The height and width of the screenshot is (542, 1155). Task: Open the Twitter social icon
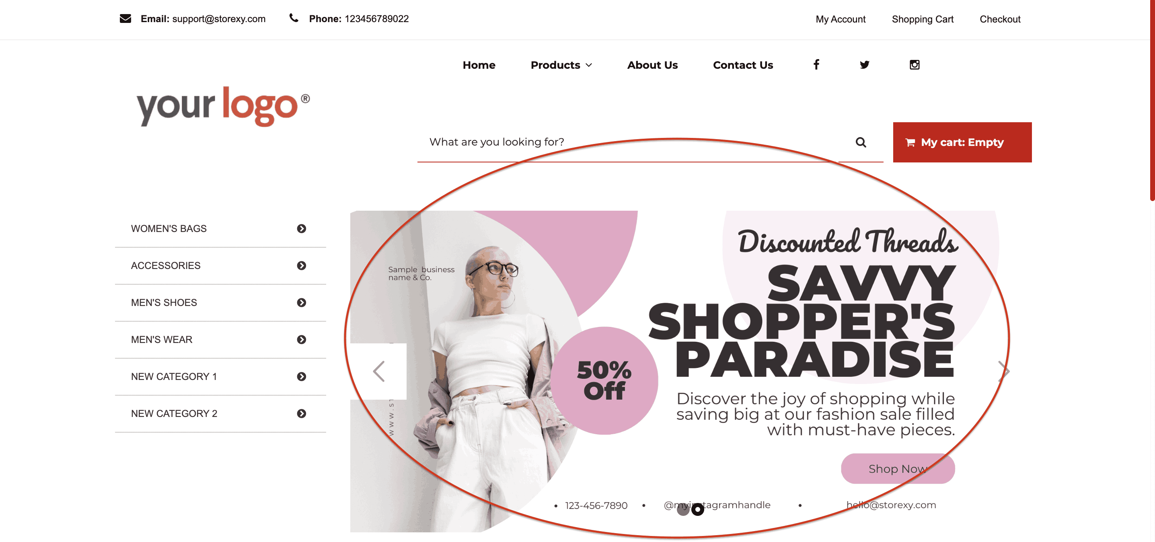[865, 65]
